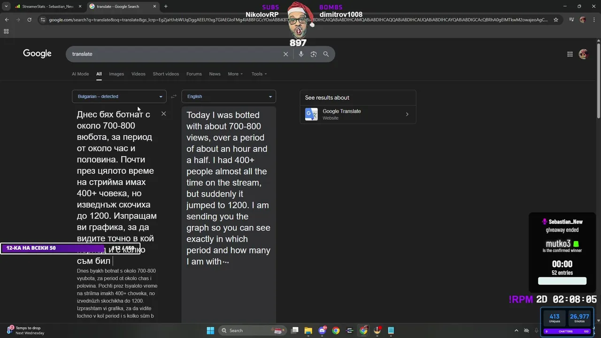
Task: Open Bulgarian – detected source language dropdown
Action: [119, 96]
